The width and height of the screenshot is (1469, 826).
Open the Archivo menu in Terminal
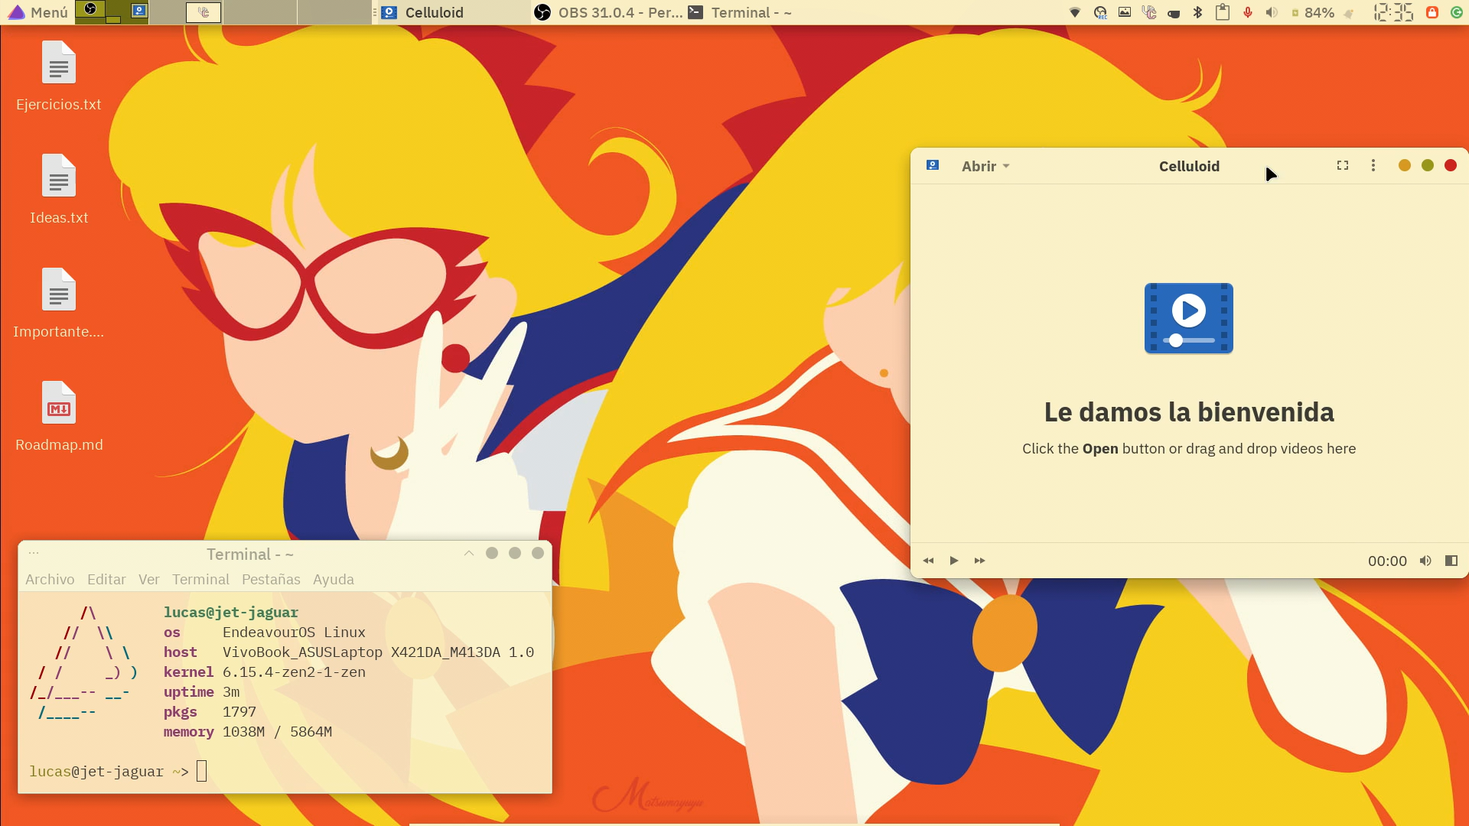(x=50, y=580)
